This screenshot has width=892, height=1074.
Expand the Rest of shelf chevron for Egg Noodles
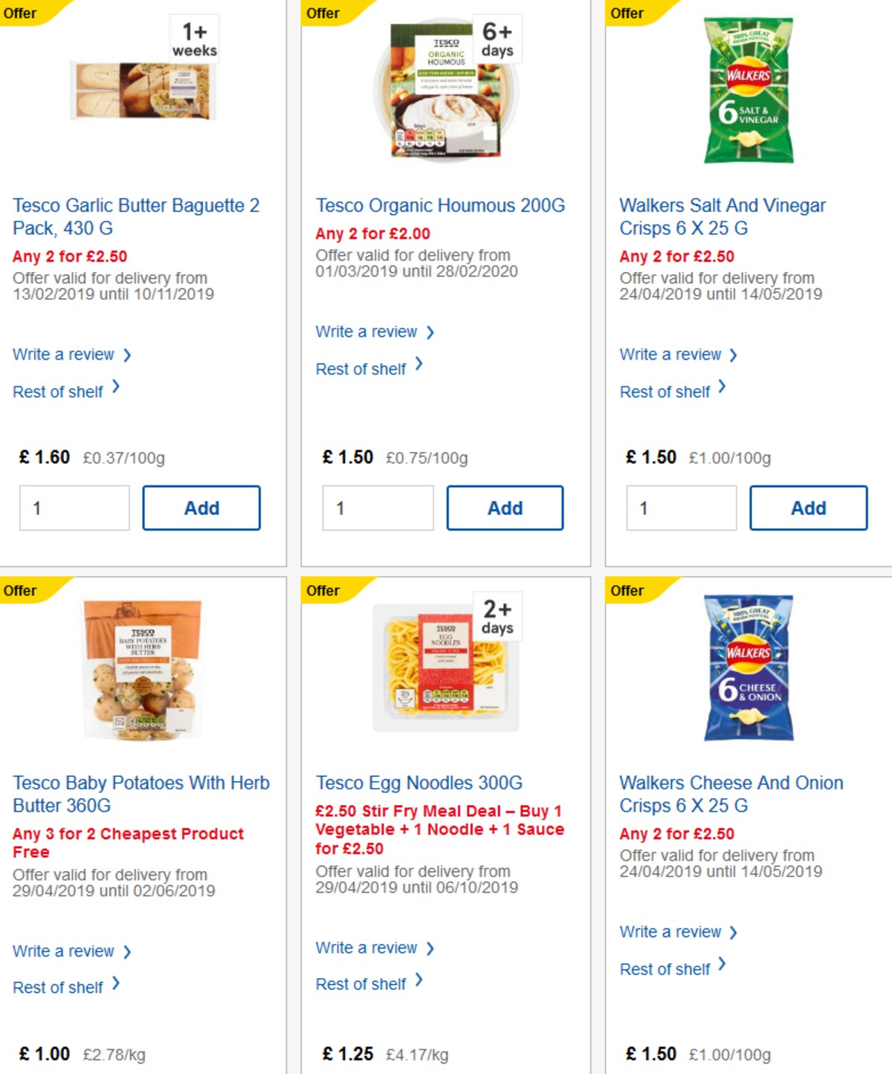coord(418,980)
